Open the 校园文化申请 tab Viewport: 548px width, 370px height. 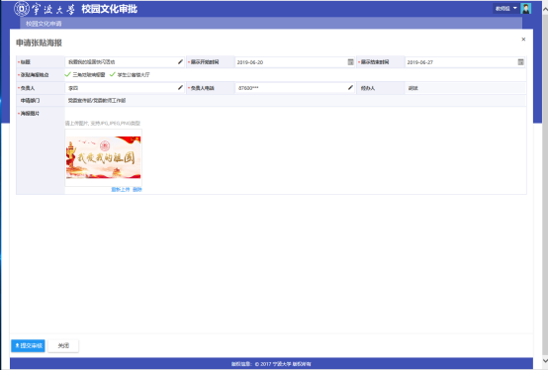(44, 24)
